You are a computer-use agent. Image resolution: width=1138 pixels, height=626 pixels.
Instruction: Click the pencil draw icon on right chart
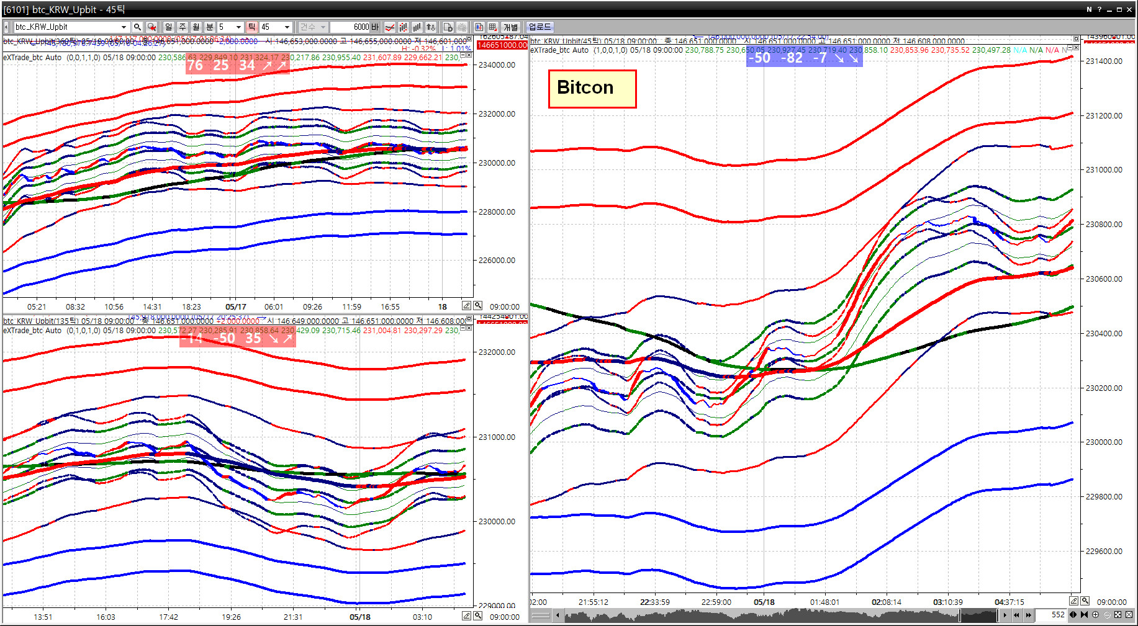pyautogui.click(x=1073, y=601)
